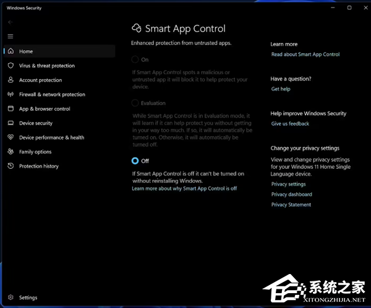Open the Home section
The width and height of the screenshot is (371, 308).
coord(59,51)
